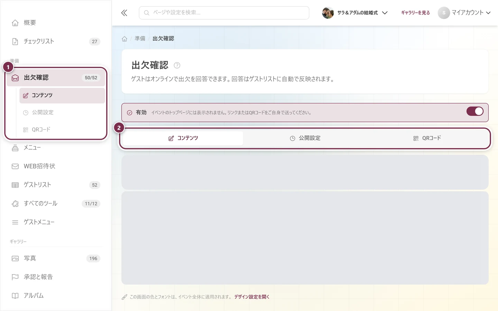Click the breadcrumb home icon
The height and width of the screenshot is (311, 498).
point(124,39)
